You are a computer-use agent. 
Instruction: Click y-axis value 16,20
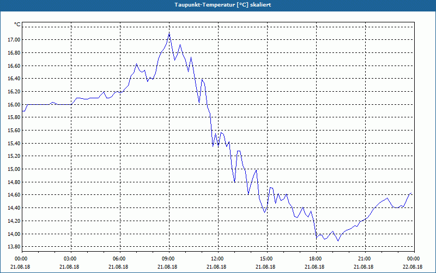click(15, 92)
